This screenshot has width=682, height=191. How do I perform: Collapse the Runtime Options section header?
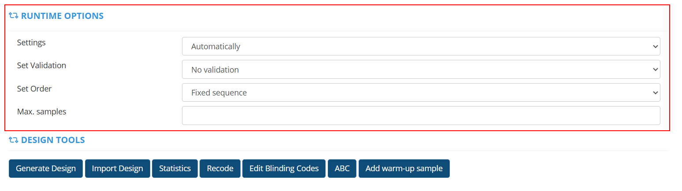click(62, 16)
